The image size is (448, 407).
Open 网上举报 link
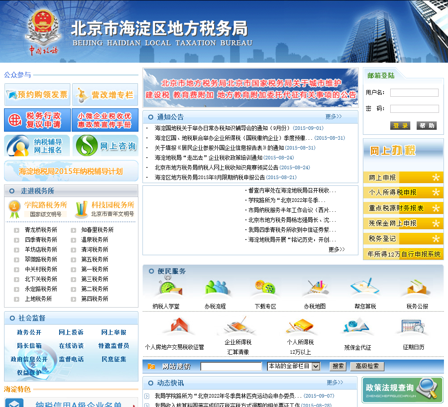(x=114, y=332)
